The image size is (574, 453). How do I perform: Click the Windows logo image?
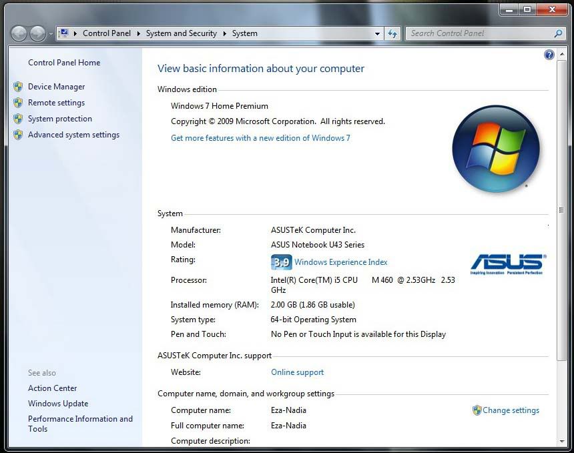[496, 149]
